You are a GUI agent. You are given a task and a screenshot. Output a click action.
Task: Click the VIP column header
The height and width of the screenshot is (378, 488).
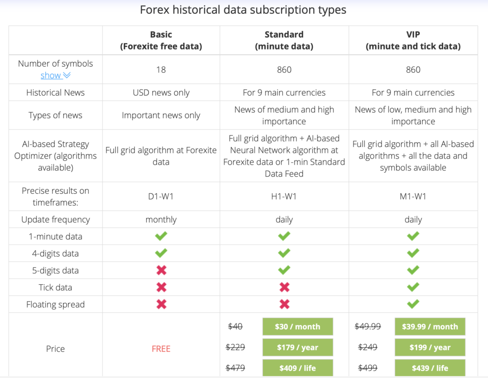point(413,40)
